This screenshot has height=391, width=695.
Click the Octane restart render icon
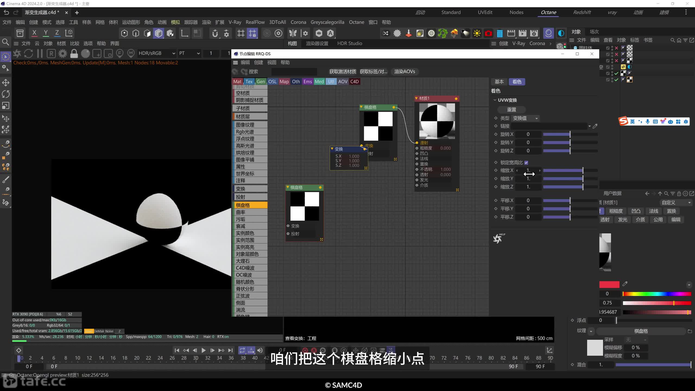pos(28,53)
